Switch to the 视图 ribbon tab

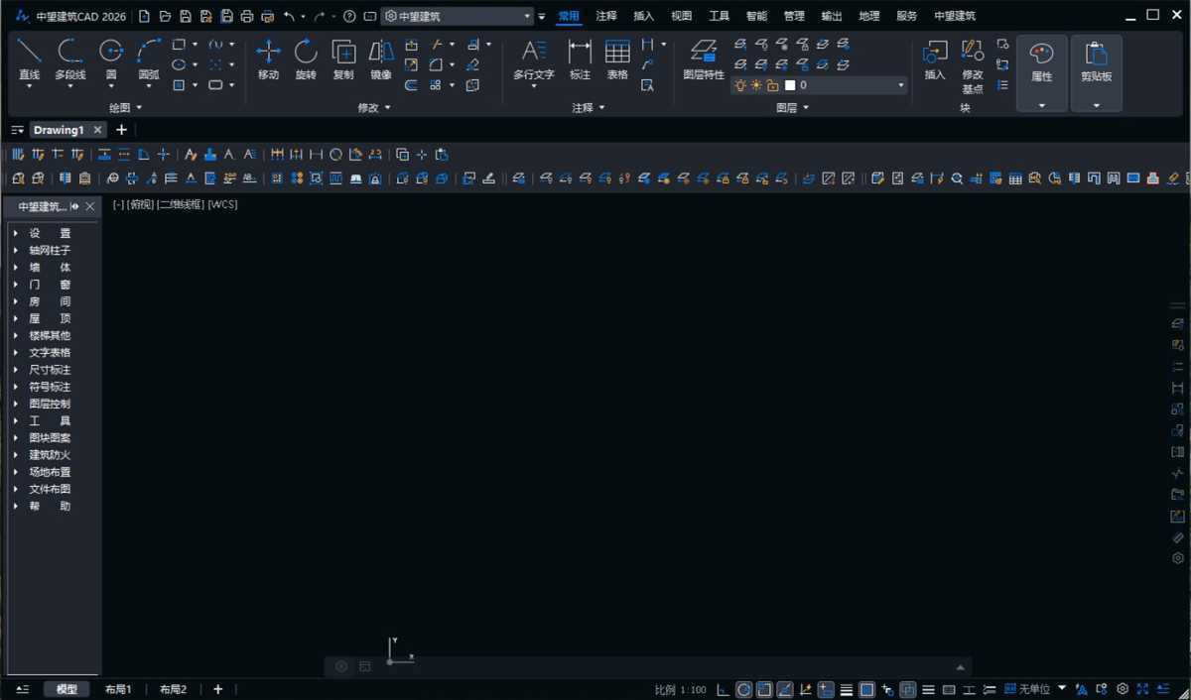(x=682, y=16)
